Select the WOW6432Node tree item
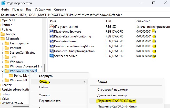This screenshot has width=170, height=108. coord(13,103)
